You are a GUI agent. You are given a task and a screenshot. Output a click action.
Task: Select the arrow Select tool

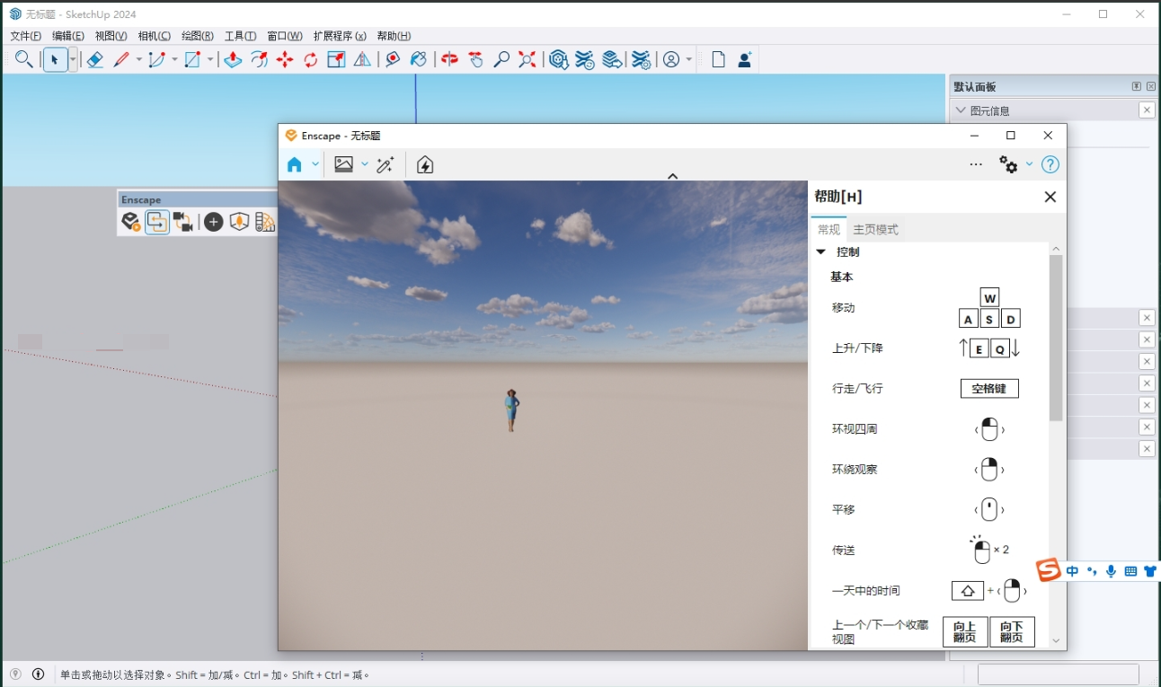pyautogui.click(x=55, y=59)
